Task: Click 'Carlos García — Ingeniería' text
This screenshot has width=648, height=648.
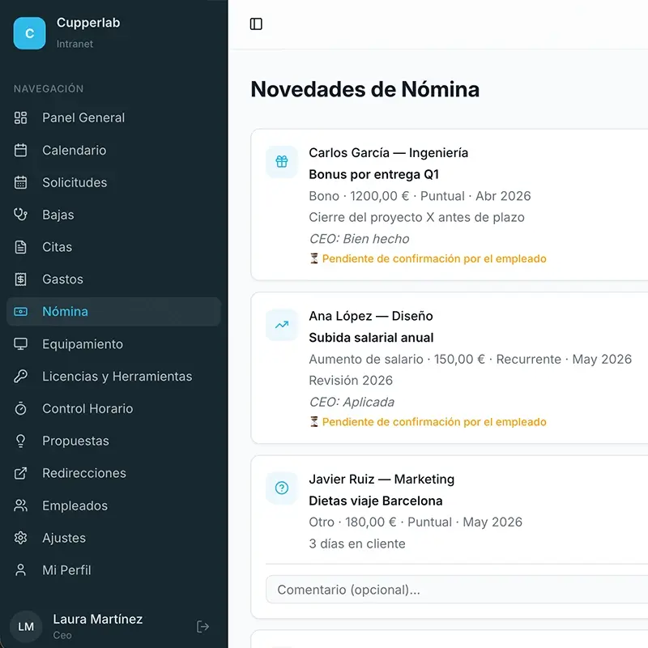Action: point(389,153)
